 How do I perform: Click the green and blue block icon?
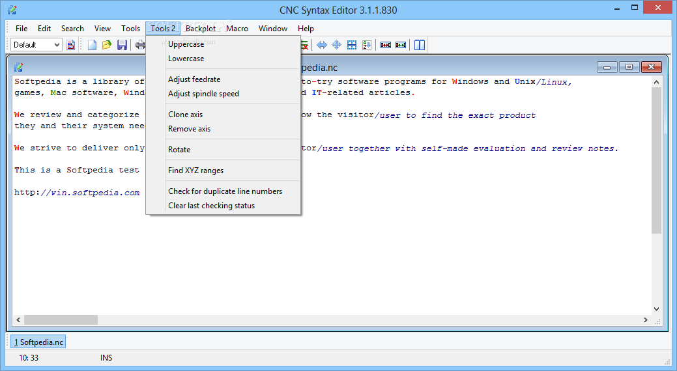coord(401,45)
